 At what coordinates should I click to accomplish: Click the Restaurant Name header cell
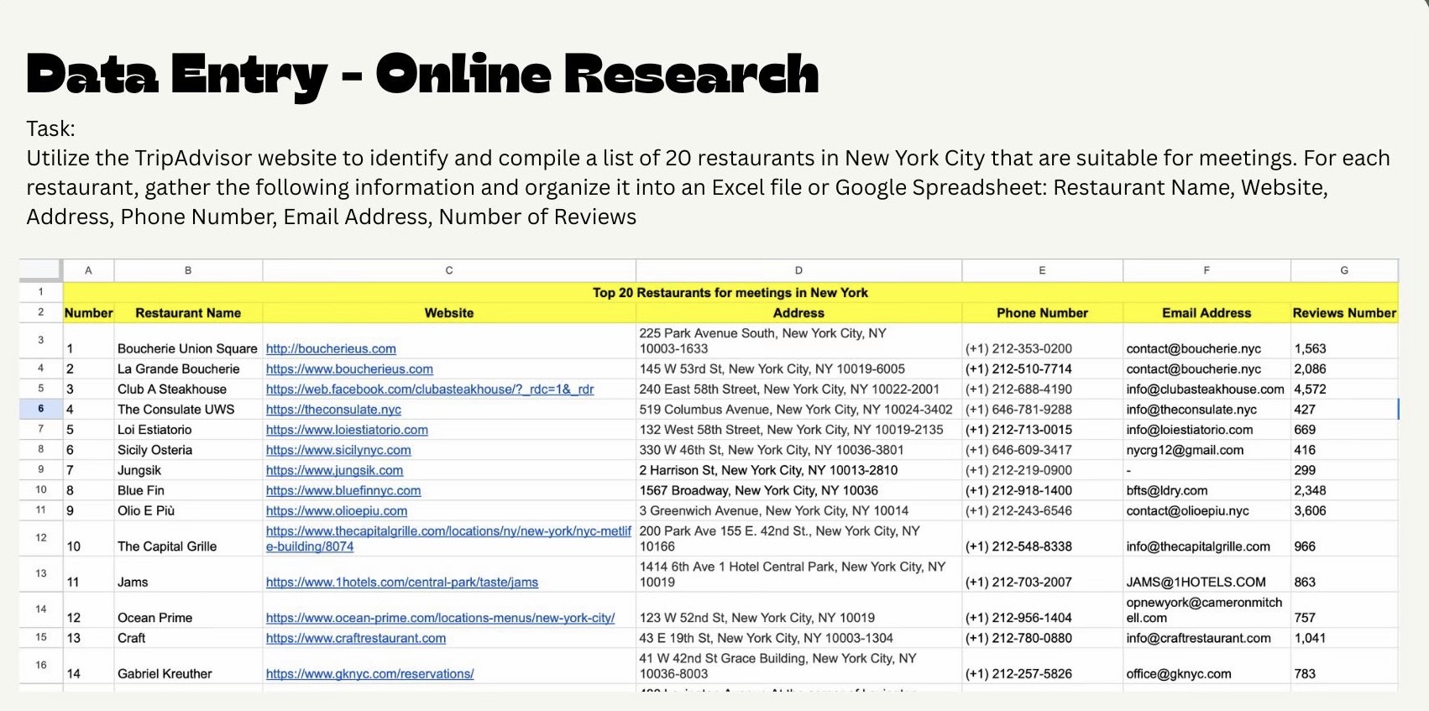[x=188, y=313]
